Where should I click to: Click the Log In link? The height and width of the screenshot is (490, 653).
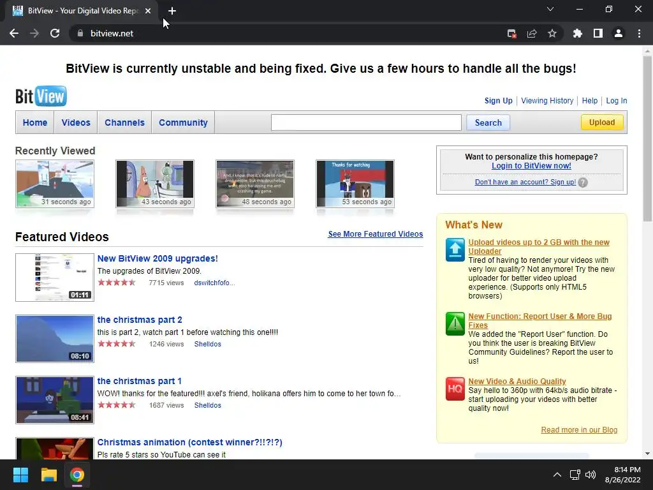tap(617, 100)
